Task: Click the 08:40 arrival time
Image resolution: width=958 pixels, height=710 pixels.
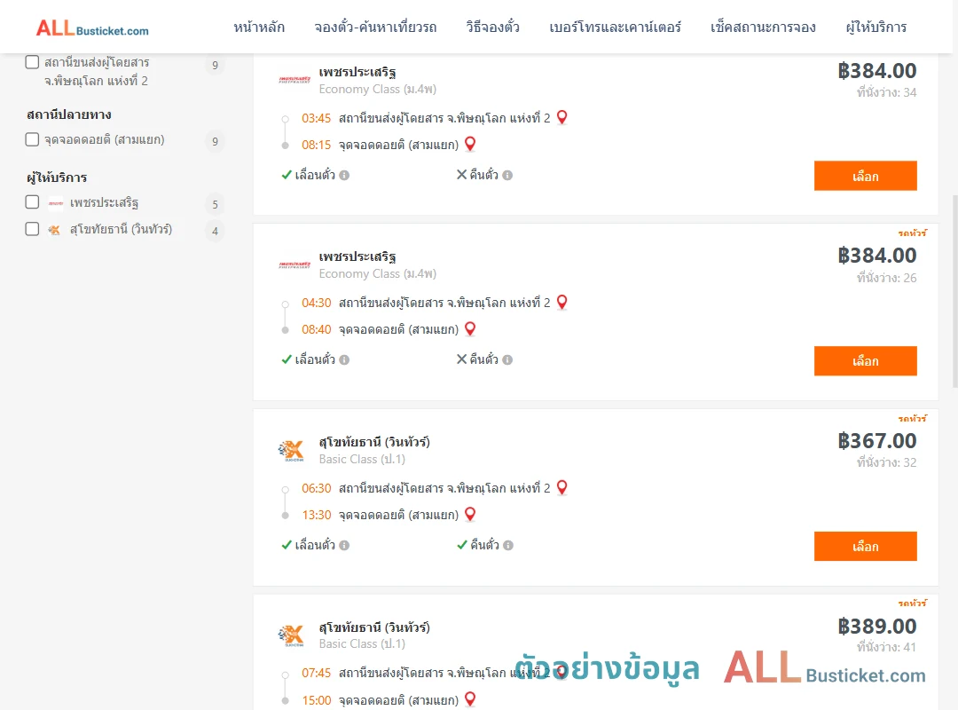Action: 317,329
